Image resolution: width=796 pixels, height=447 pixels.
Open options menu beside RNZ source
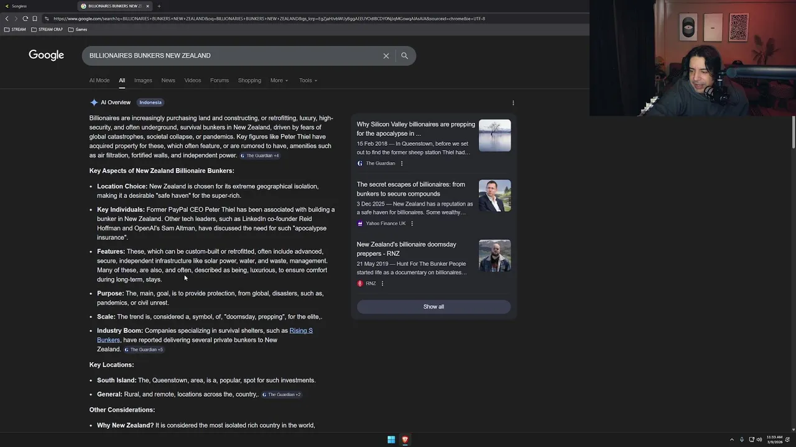(382, 284)
